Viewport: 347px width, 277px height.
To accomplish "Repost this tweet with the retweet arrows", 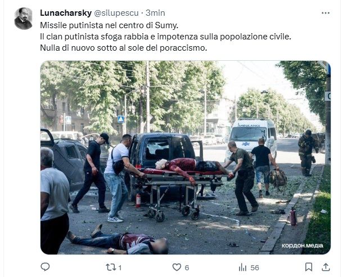I will (x=110, y=267).
